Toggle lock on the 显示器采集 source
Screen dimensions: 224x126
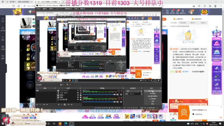coord(81,99)
